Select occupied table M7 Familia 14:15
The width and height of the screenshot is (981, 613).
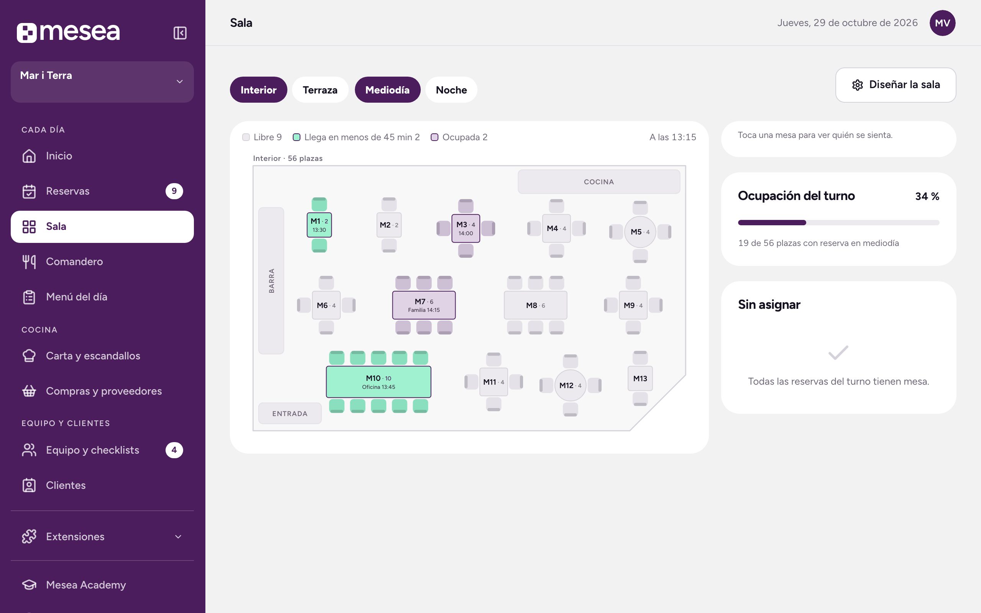pos(423,305)
